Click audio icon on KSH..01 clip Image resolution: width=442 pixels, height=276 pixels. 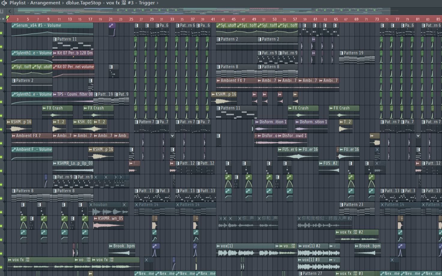click(x=75, y=122)
